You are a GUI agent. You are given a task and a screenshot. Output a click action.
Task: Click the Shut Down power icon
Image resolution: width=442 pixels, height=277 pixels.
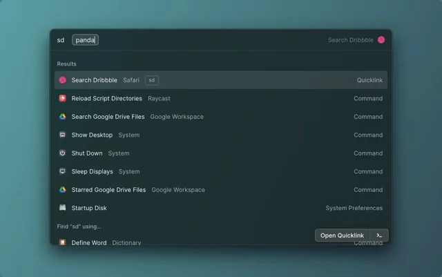click(x=63, y=153)
